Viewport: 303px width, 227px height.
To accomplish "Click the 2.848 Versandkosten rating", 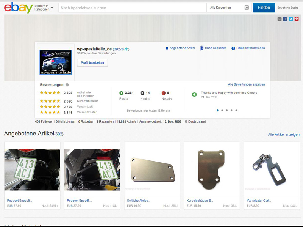I will [x=68, y=112].
